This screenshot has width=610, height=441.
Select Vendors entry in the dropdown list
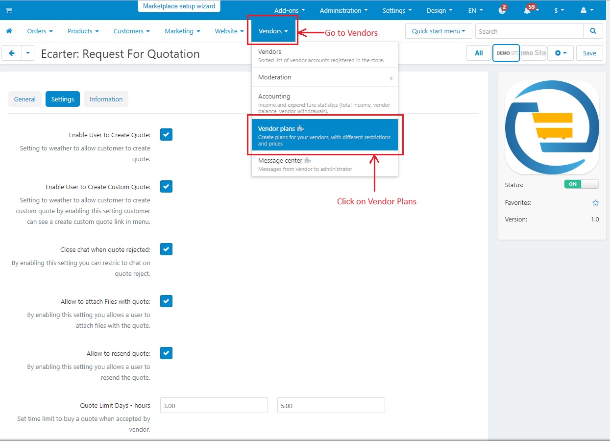(x=325, y=55)
